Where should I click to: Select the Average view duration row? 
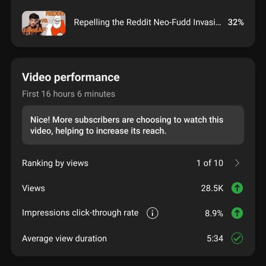point(133,238)
